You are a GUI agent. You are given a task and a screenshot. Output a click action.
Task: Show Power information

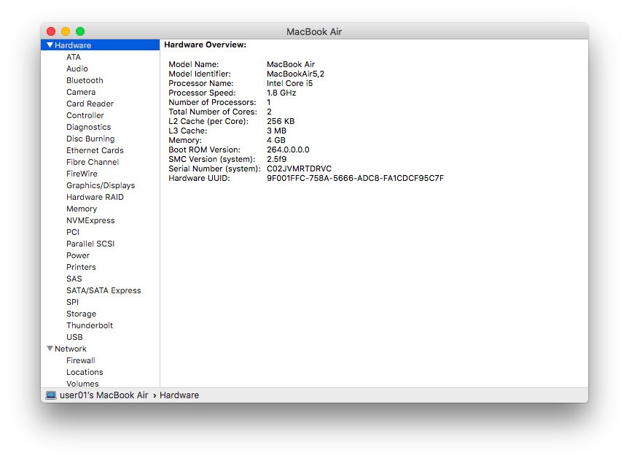pyautogui.click(x=78, y=255)
